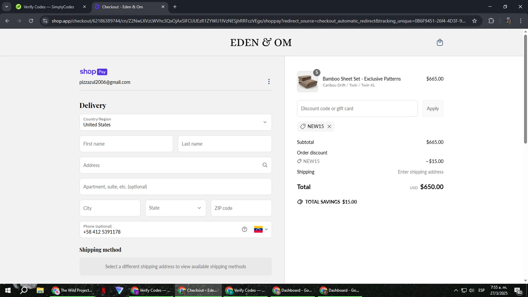The height and width of the screenshot is (297, 528).
Task: Click the Bamboo Sheet Set product name
Action: (x=362, y=79)
